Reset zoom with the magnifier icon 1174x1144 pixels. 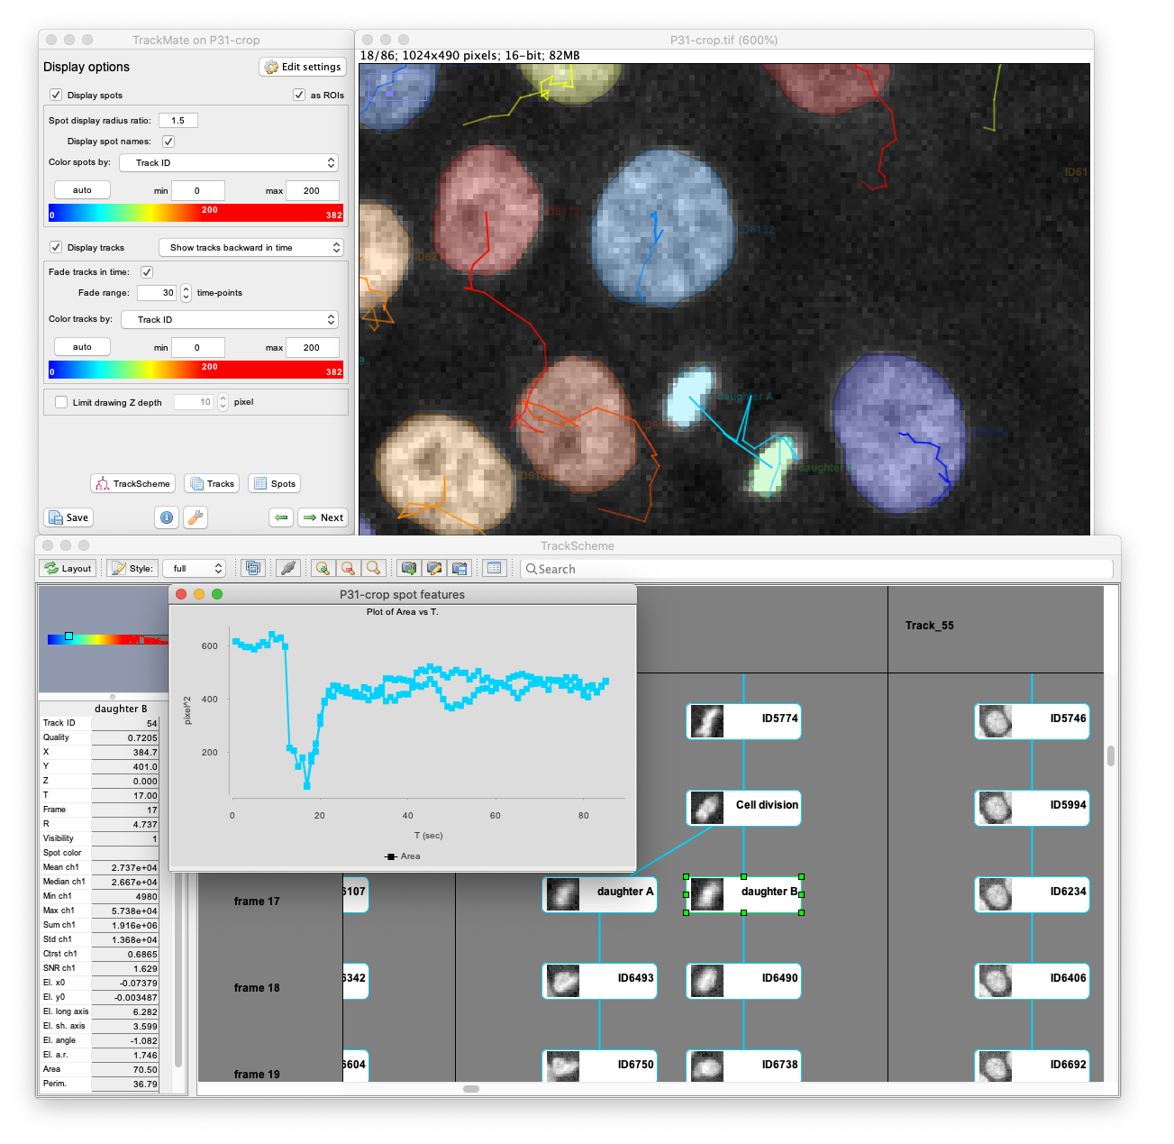pyautogui.click(x=372, y=568)
